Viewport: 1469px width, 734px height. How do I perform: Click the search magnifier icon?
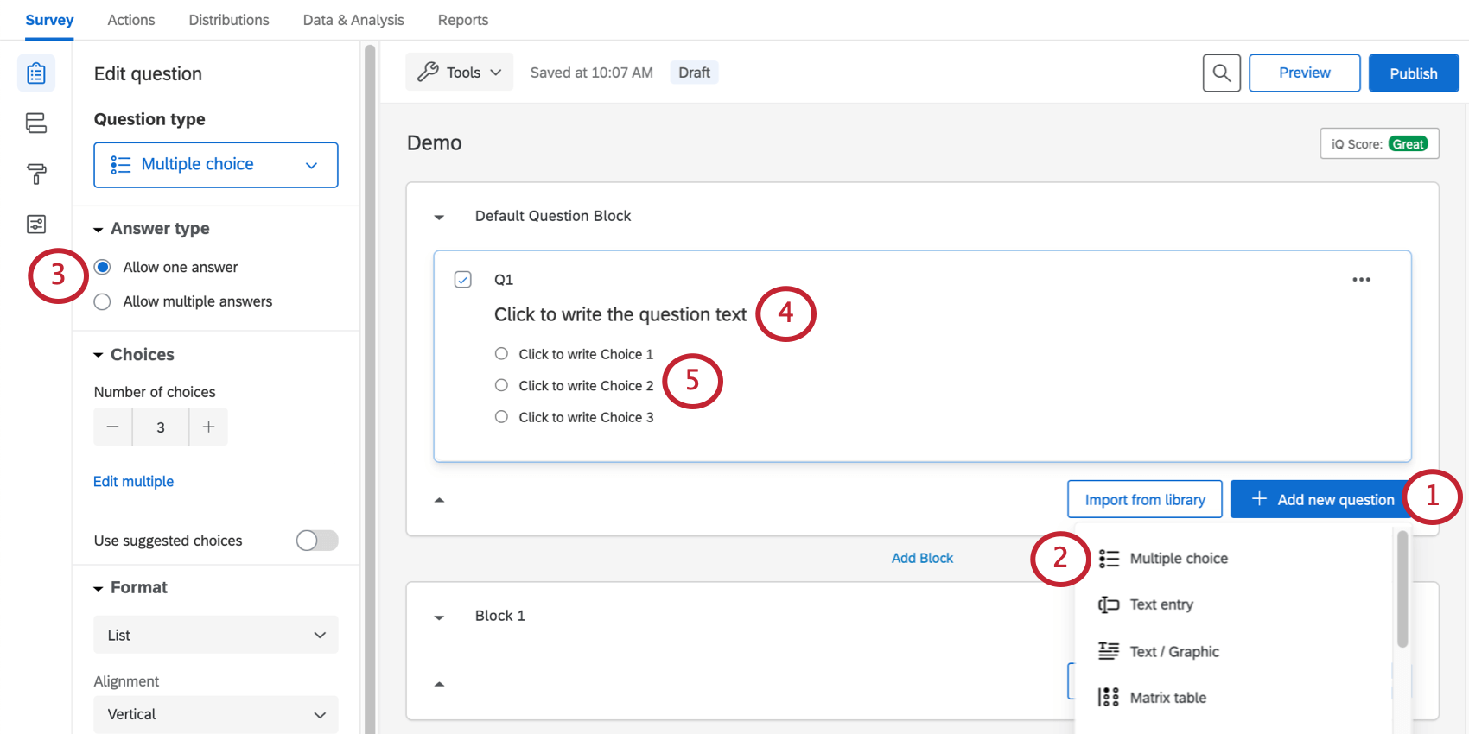[1221, 73]
